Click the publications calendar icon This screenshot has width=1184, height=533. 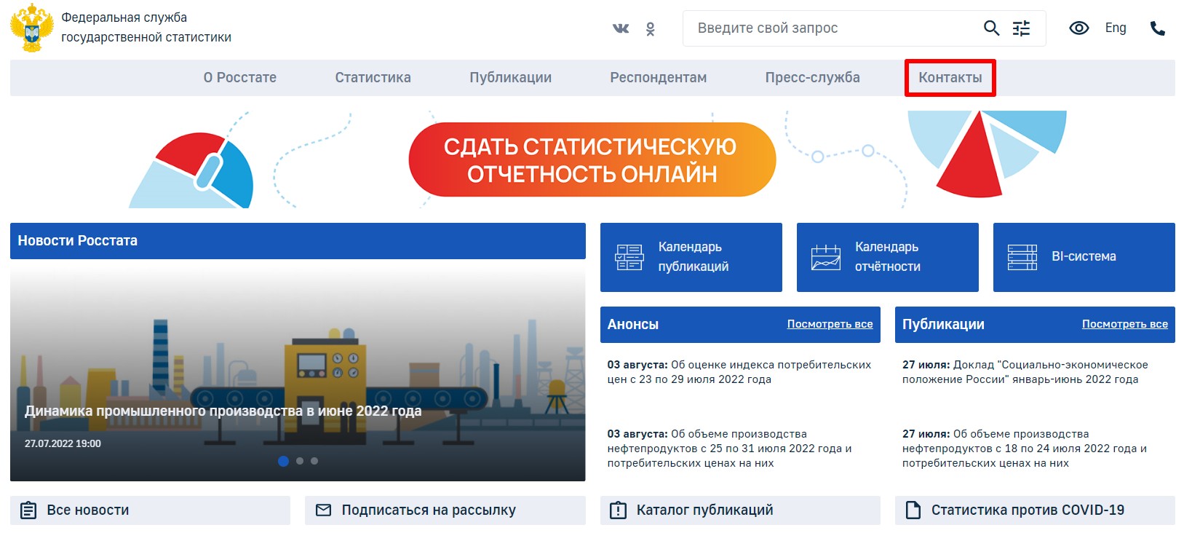(629, 257)
